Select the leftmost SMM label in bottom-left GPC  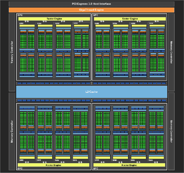21,160
